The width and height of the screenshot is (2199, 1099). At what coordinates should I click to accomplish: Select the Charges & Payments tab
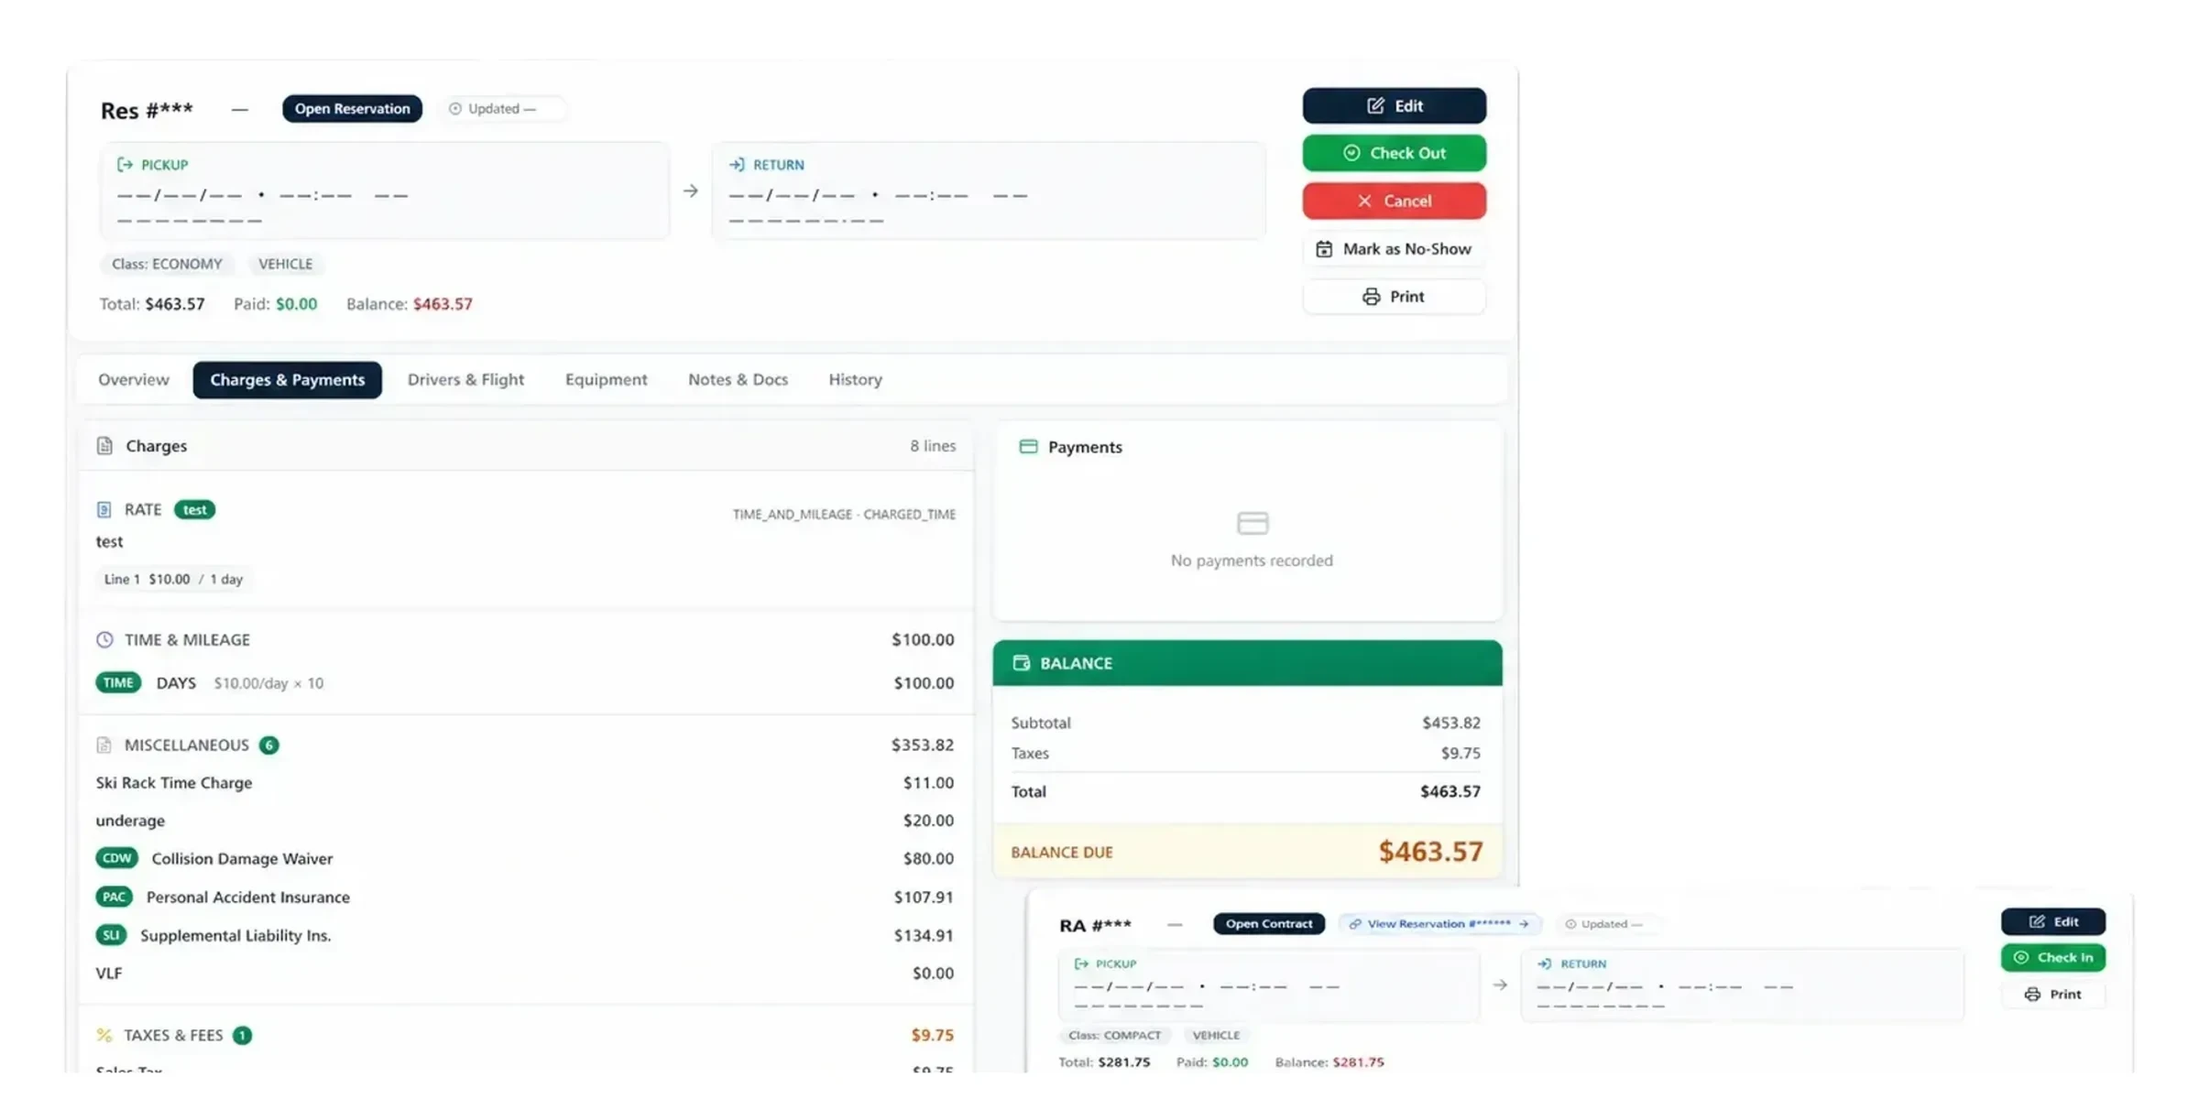(x=288, y=380)
